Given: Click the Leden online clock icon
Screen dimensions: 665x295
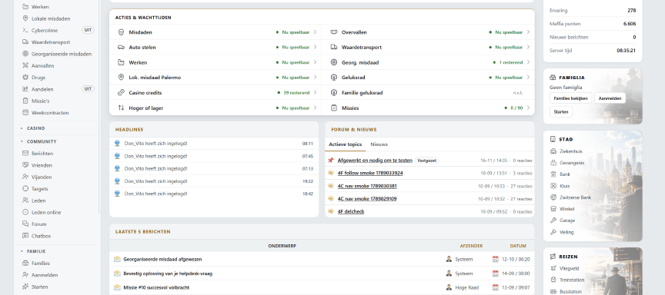Looking at the screenshot, I should pos(25,212).
